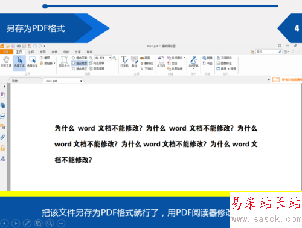
Task: Insert a File Attachment (文件附件)
Action: coord(224,58)
